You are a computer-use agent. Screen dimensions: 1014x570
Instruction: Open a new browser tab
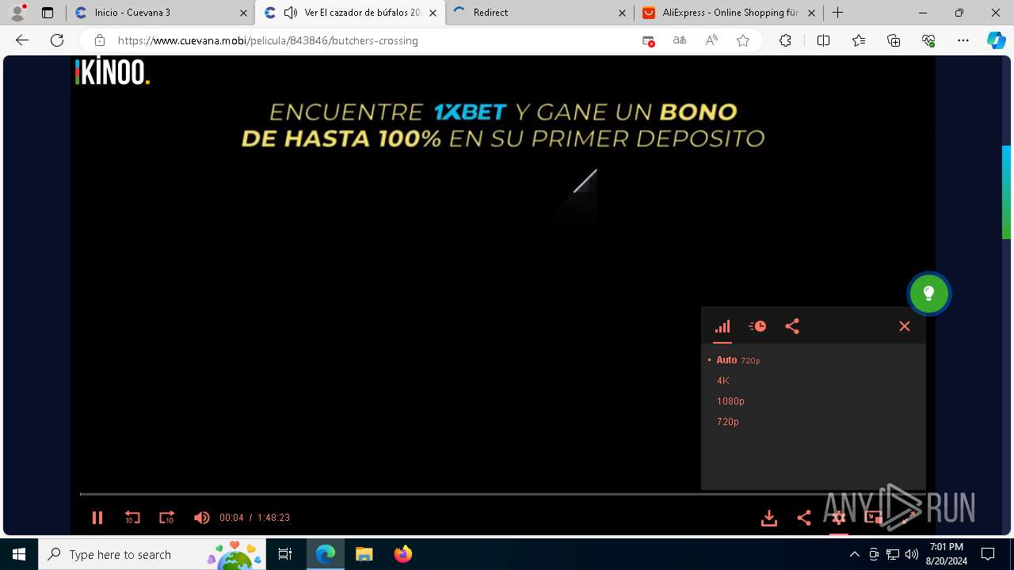(838, 13)
